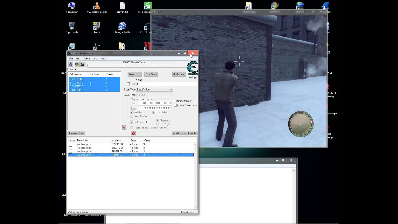
Task: Enable the Unrandomizer checkbox
Action: point(175,101)
